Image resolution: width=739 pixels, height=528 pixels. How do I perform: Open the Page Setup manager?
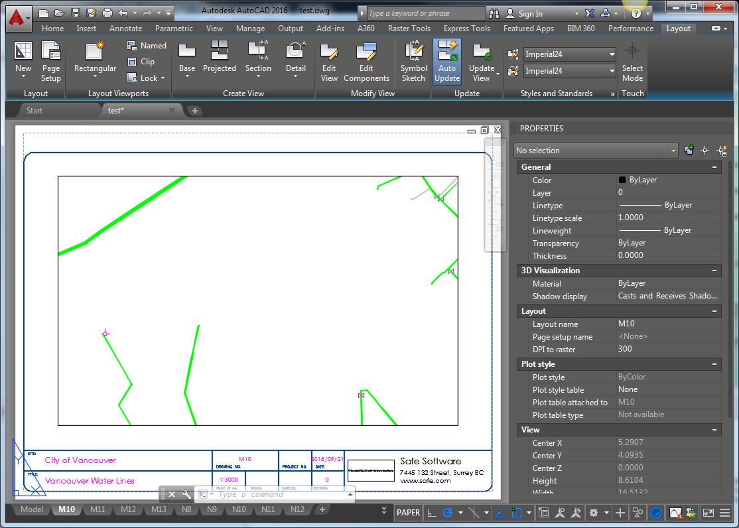(51, 60)
